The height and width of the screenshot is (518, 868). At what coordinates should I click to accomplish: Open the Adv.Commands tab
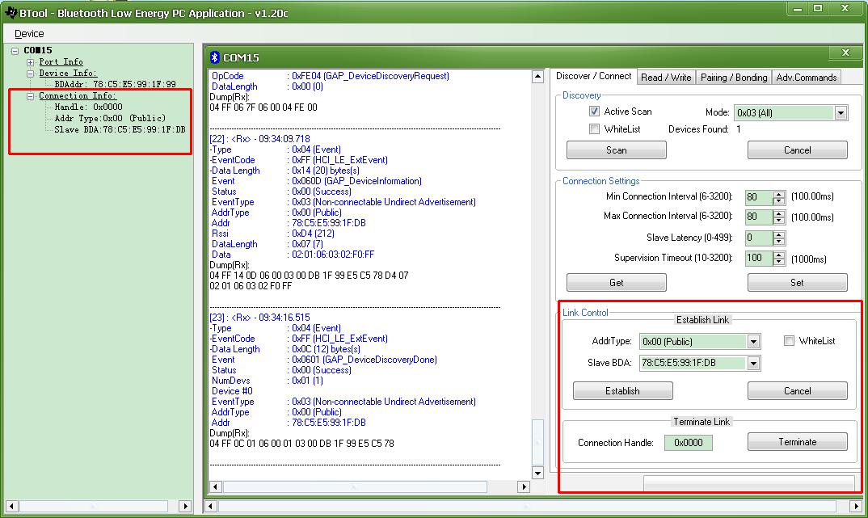(x=806, y=78)
